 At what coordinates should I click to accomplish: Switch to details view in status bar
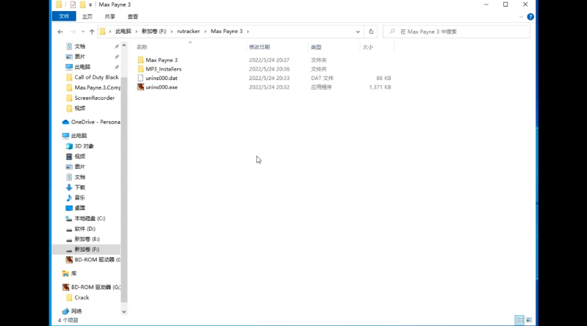coord(519,320)
